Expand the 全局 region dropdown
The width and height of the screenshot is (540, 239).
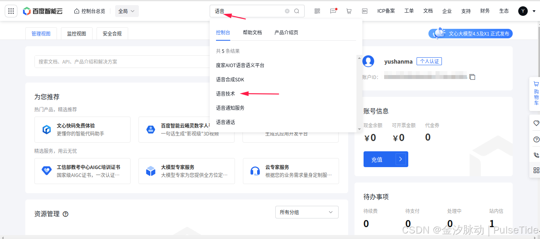point(126,11)
